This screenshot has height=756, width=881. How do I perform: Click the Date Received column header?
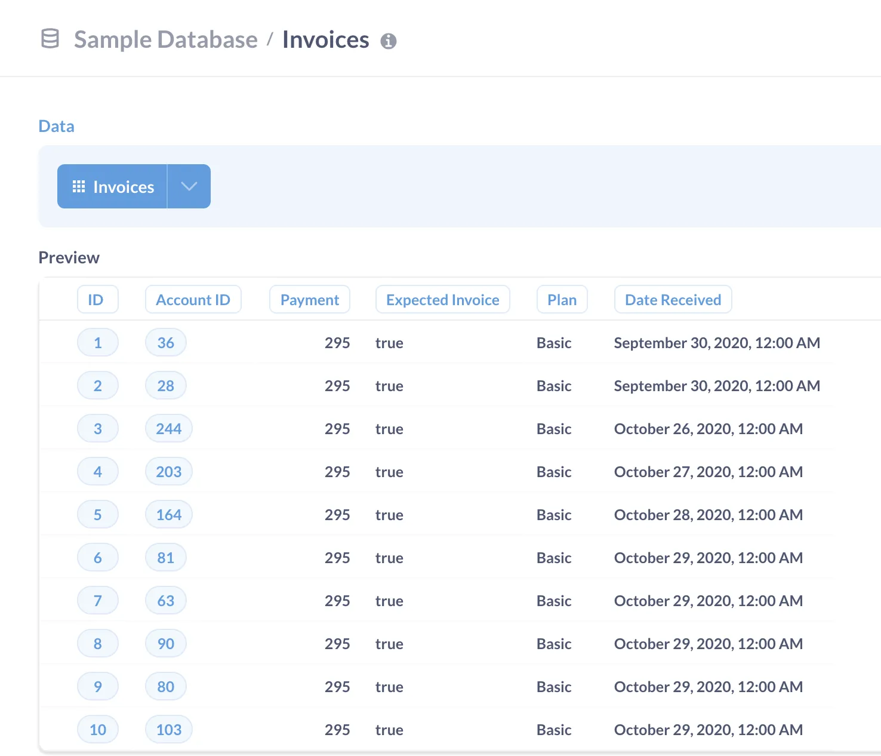pos(673,299)
